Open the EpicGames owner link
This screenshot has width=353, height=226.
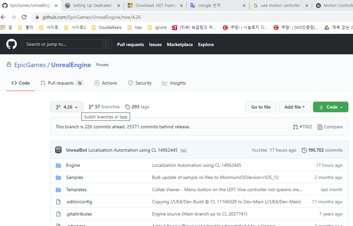[x=30, y=65]
